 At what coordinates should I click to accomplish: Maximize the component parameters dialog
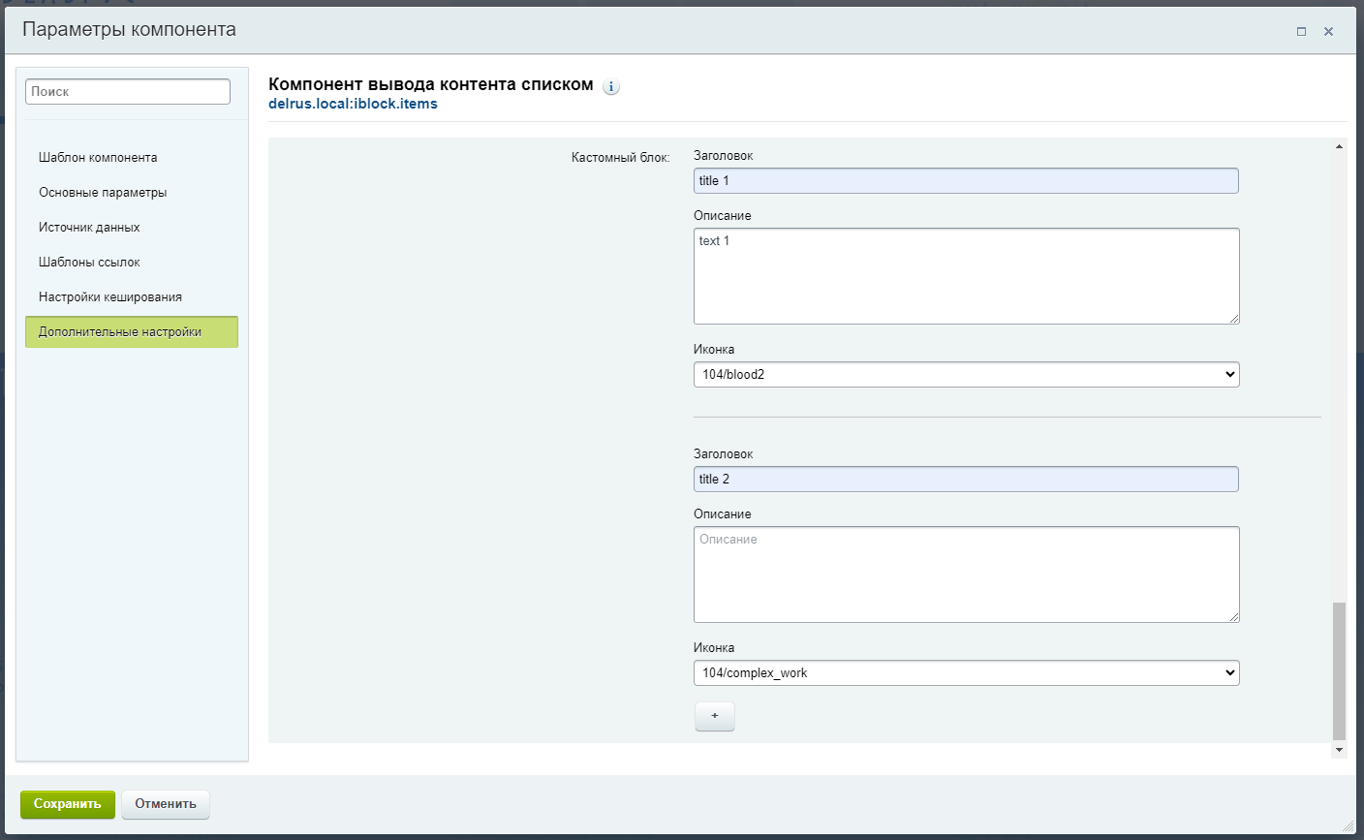pyautogui.click(x=1301, y=31)
